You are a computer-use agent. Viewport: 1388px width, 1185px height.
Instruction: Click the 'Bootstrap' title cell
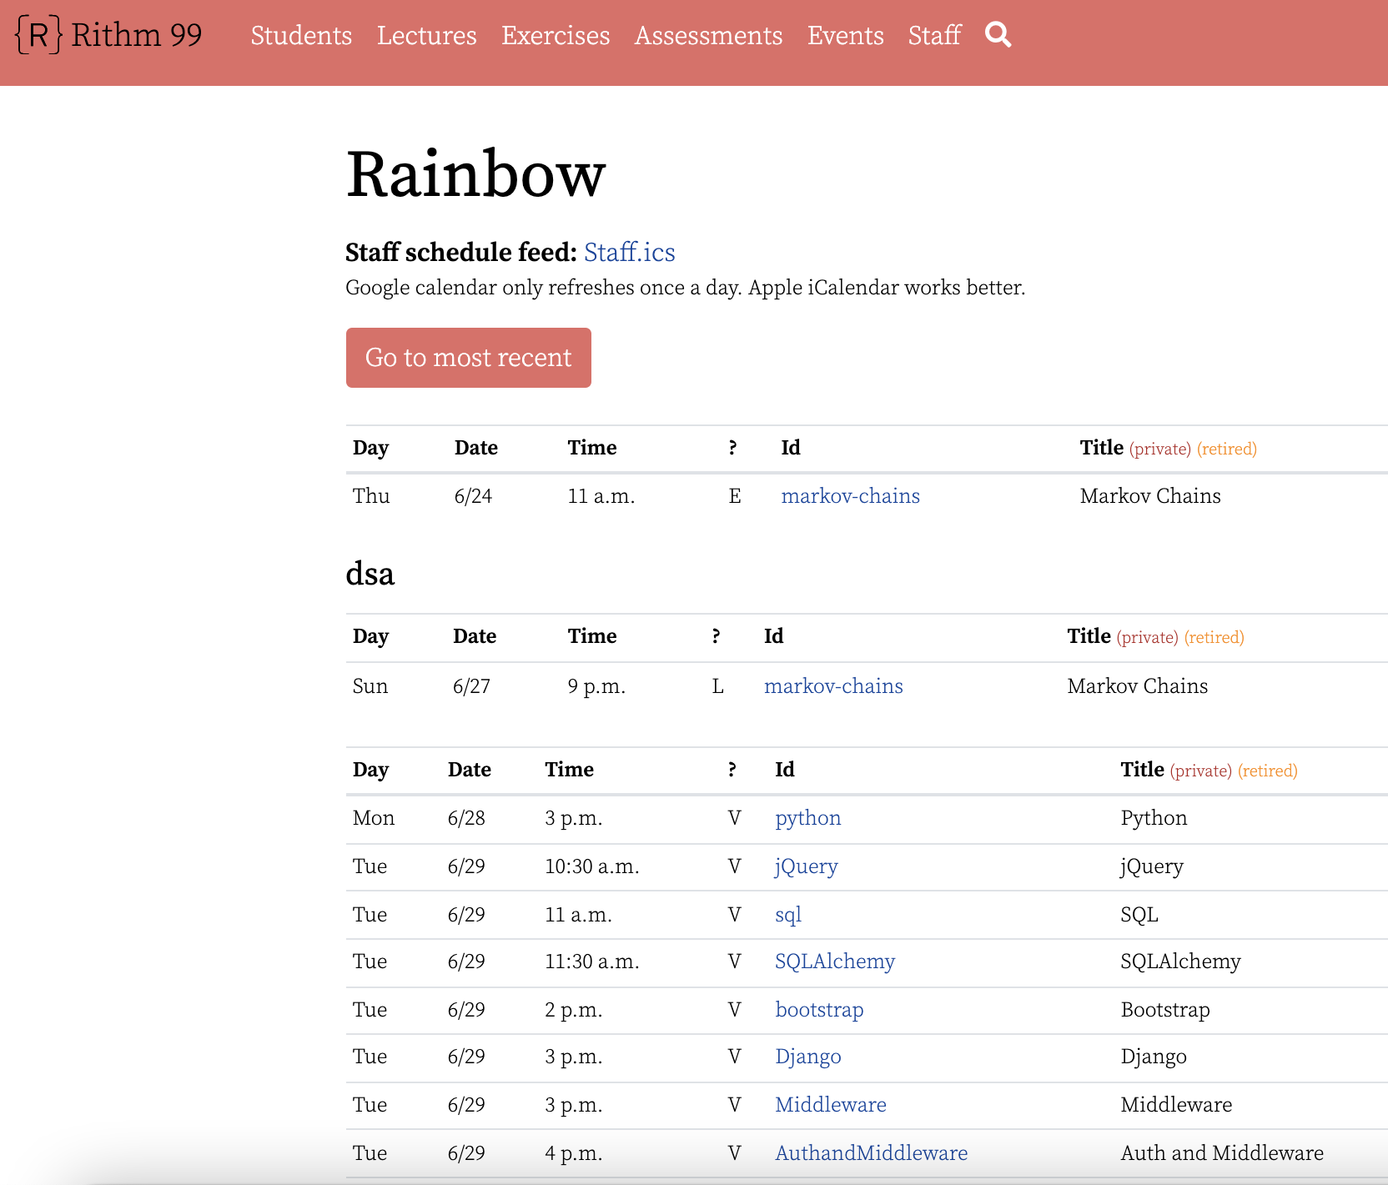[1165, 1010]
